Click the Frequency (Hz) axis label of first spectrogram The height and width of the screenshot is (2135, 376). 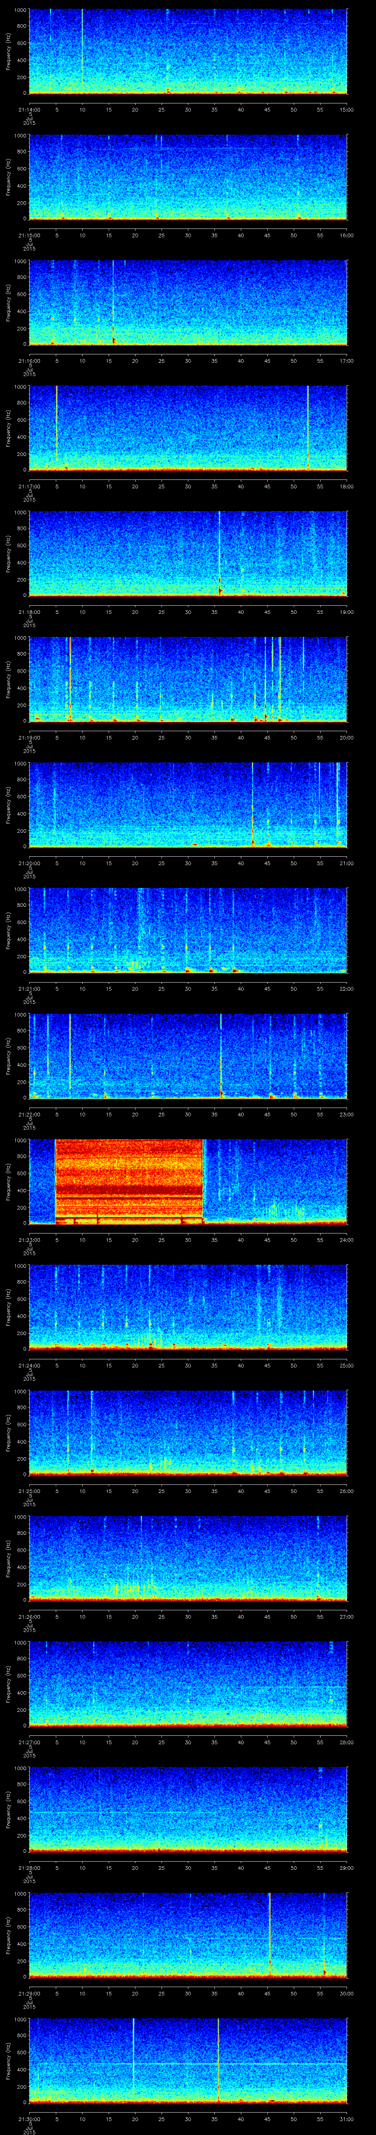(8, 52)
